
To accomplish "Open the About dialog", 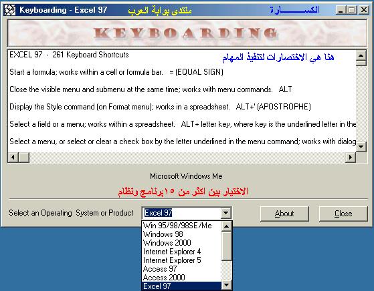I will click(x=284, y=214).
